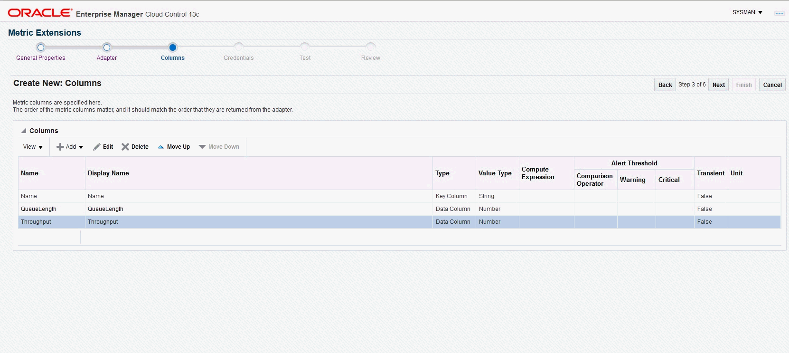
Task: Click the Move Up toolbar button
Action: [x=174, y=147]
